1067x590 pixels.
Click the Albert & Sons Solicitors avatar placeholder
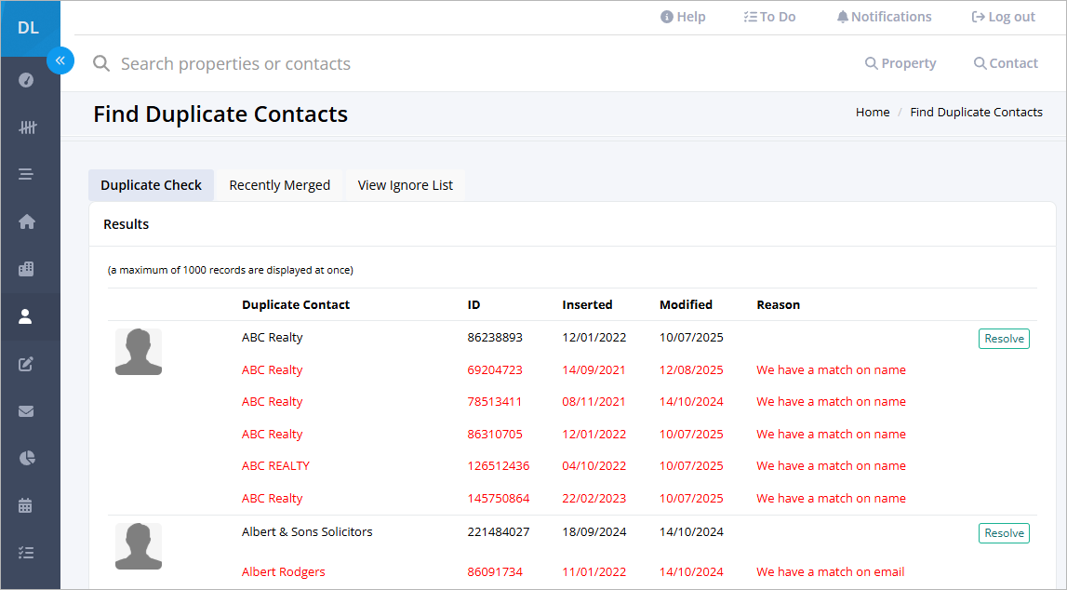(138, 546)
